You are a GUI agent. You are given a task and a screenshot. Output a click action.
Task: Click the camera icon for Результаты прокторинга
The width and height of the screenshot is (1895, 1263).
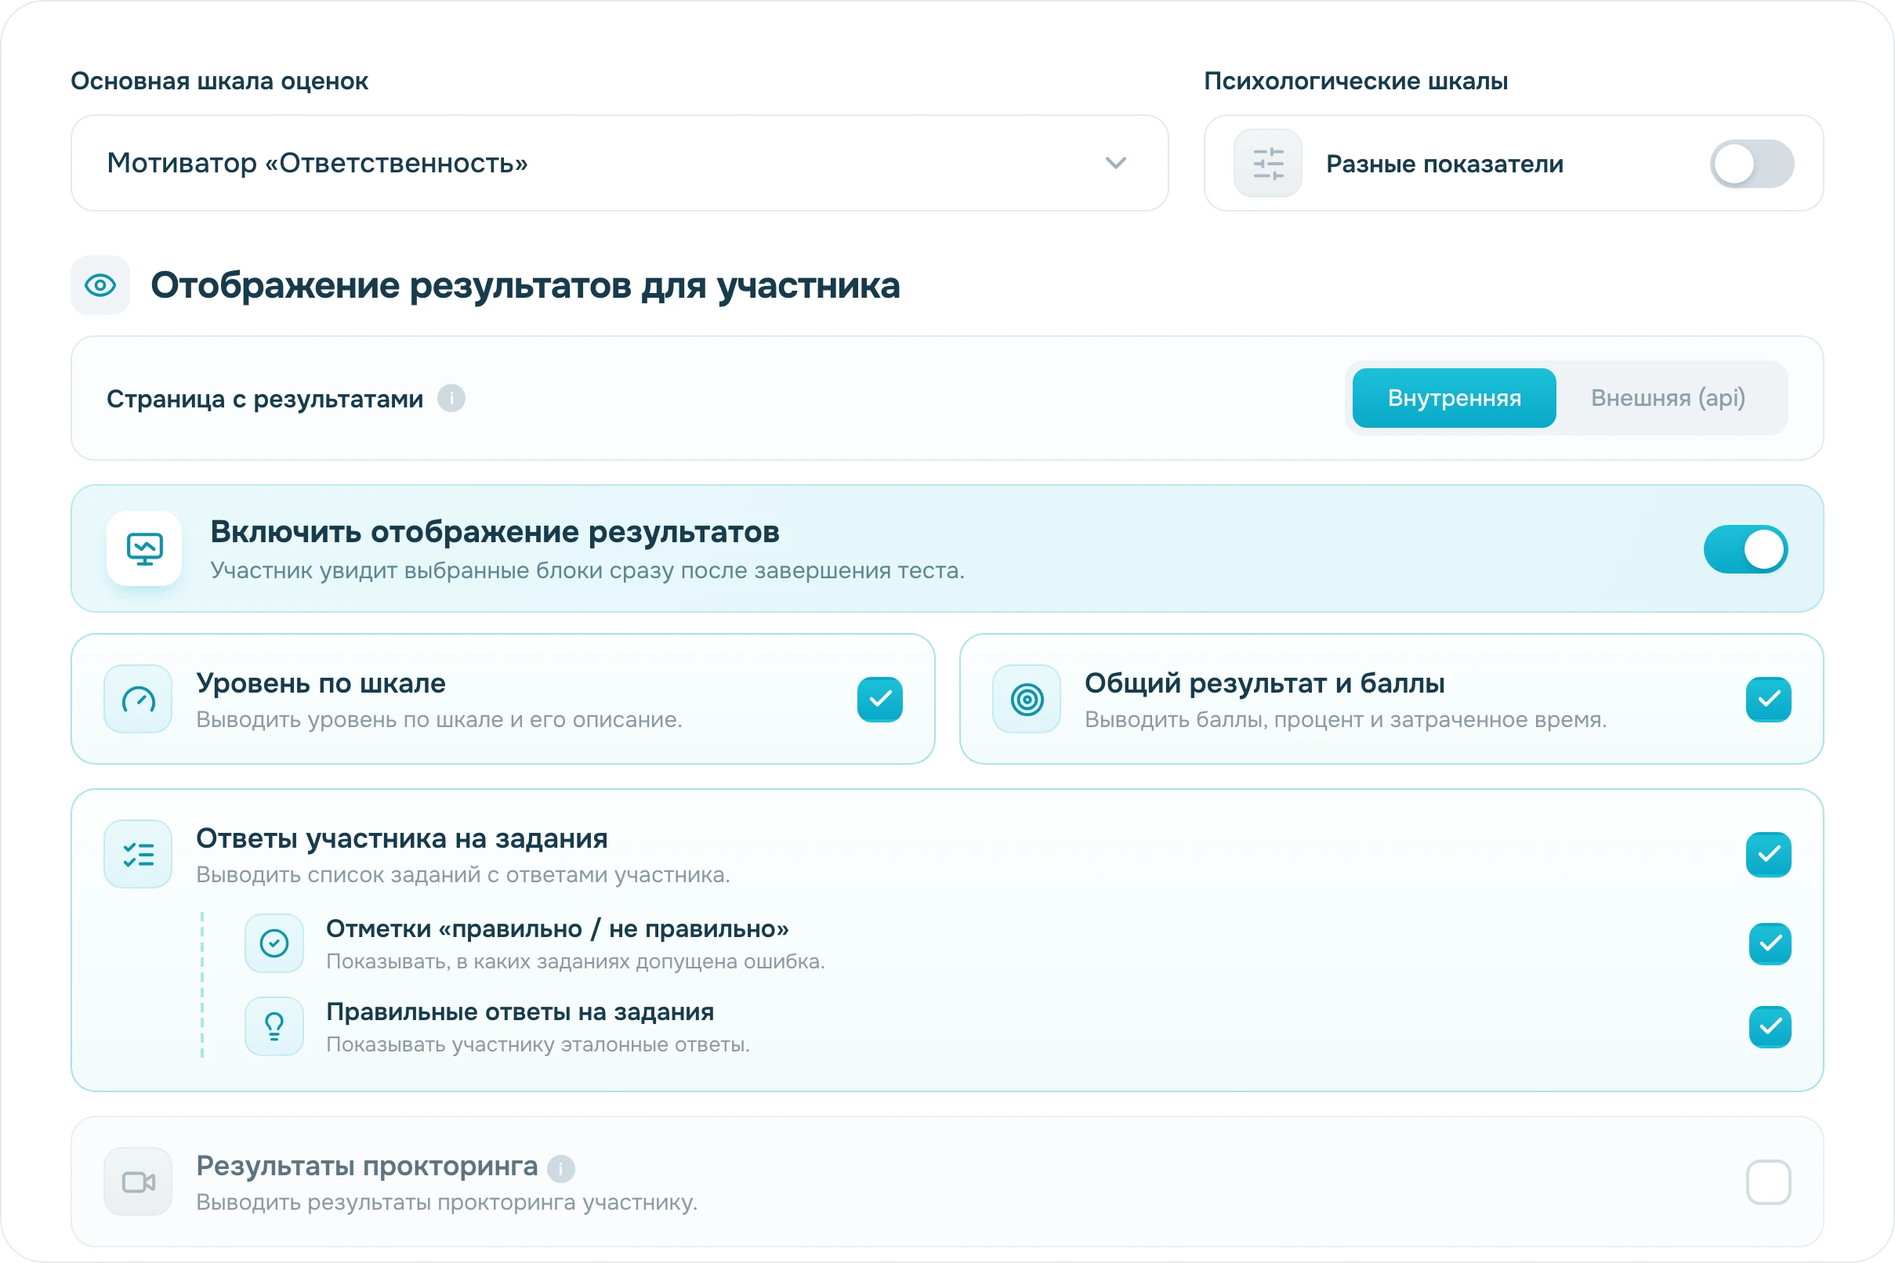click(138, 1182)
